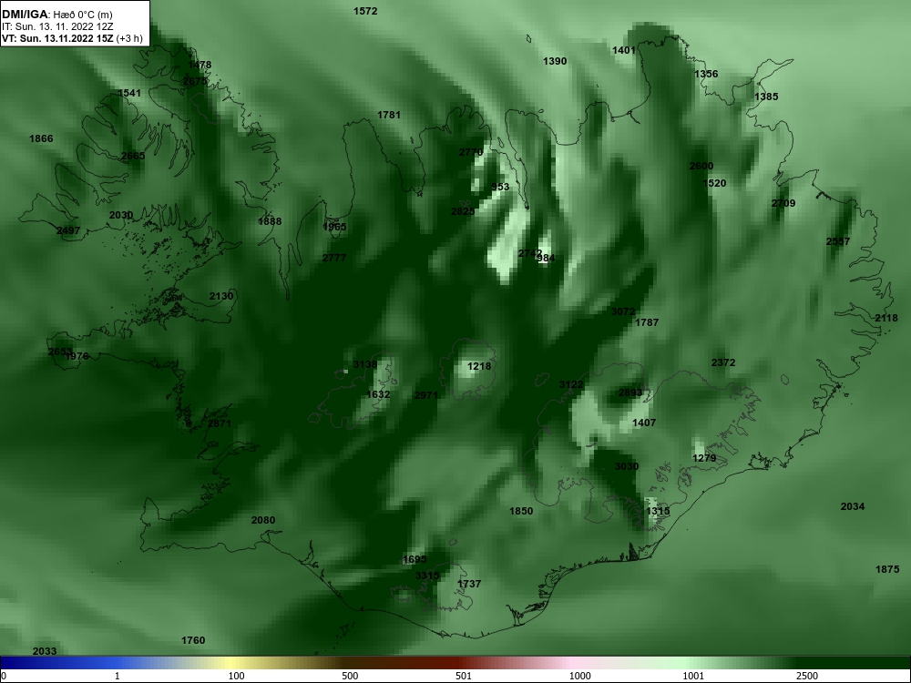Click the 1218 value on the map

[479, 366]
